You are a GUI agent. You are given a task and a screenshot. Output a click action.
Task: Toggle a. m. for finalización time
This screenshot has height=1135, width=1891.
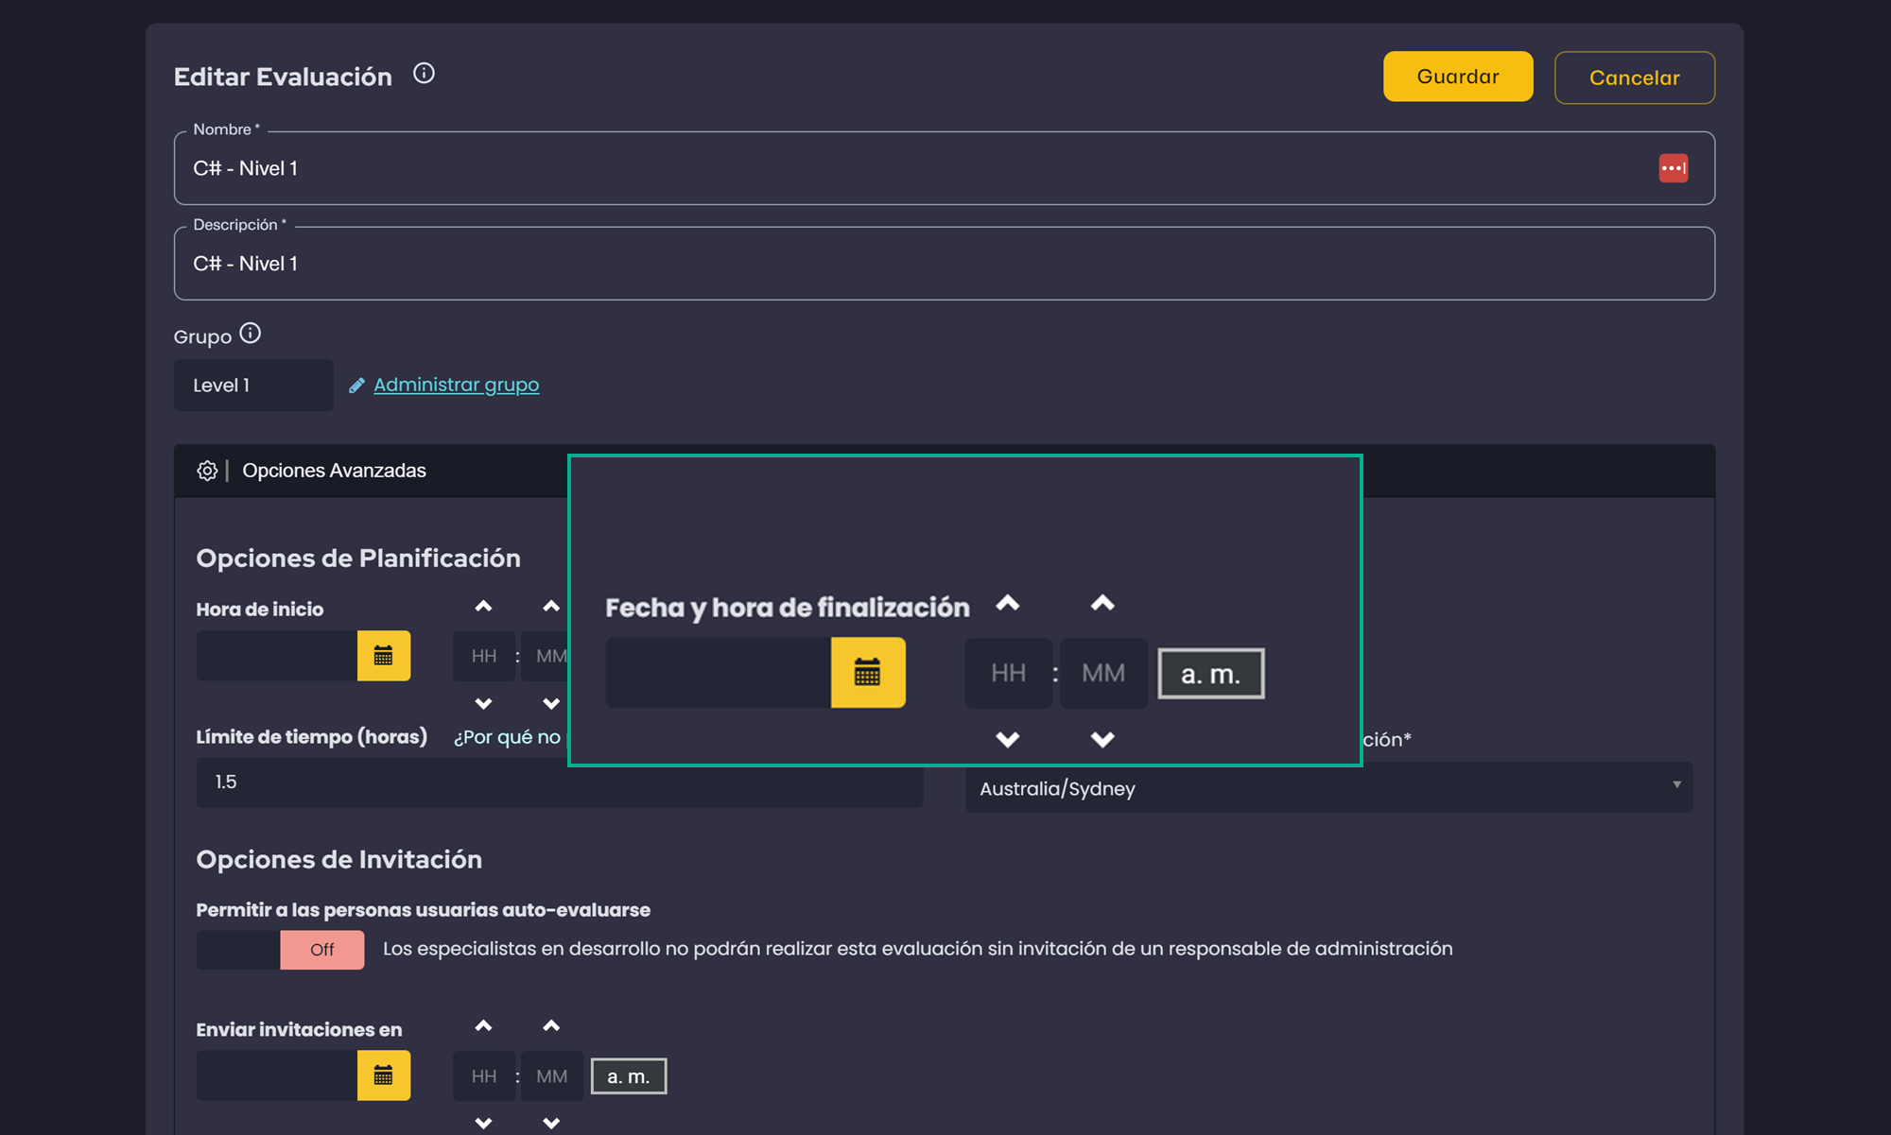pyautogui.click(x=1211, y=674)
